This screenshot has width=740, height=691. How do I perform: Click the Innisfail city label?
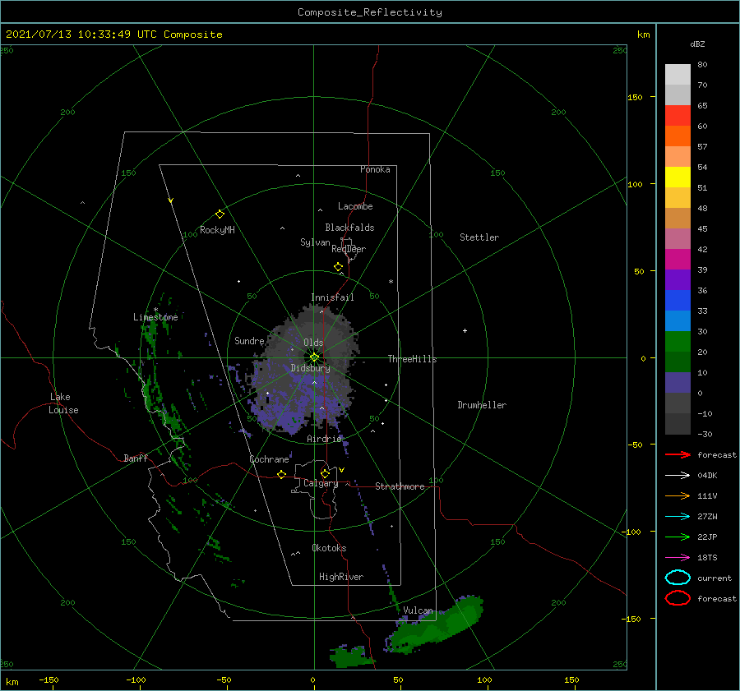tap(332, 297)
